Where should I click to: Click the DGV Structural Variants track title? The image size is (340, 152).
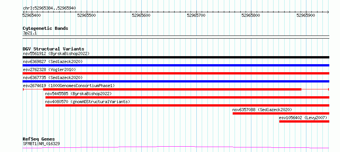pos(53,49)
